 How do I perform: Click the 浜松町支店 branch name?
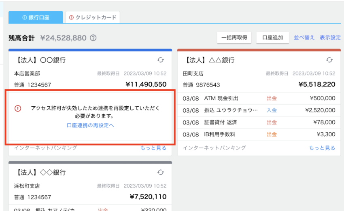[27, 186]
